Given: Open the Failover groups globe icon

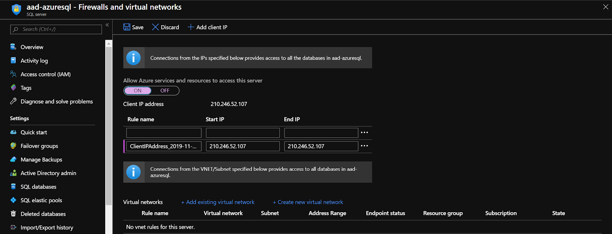Looking at the screenshot, I should click(13, 146).
